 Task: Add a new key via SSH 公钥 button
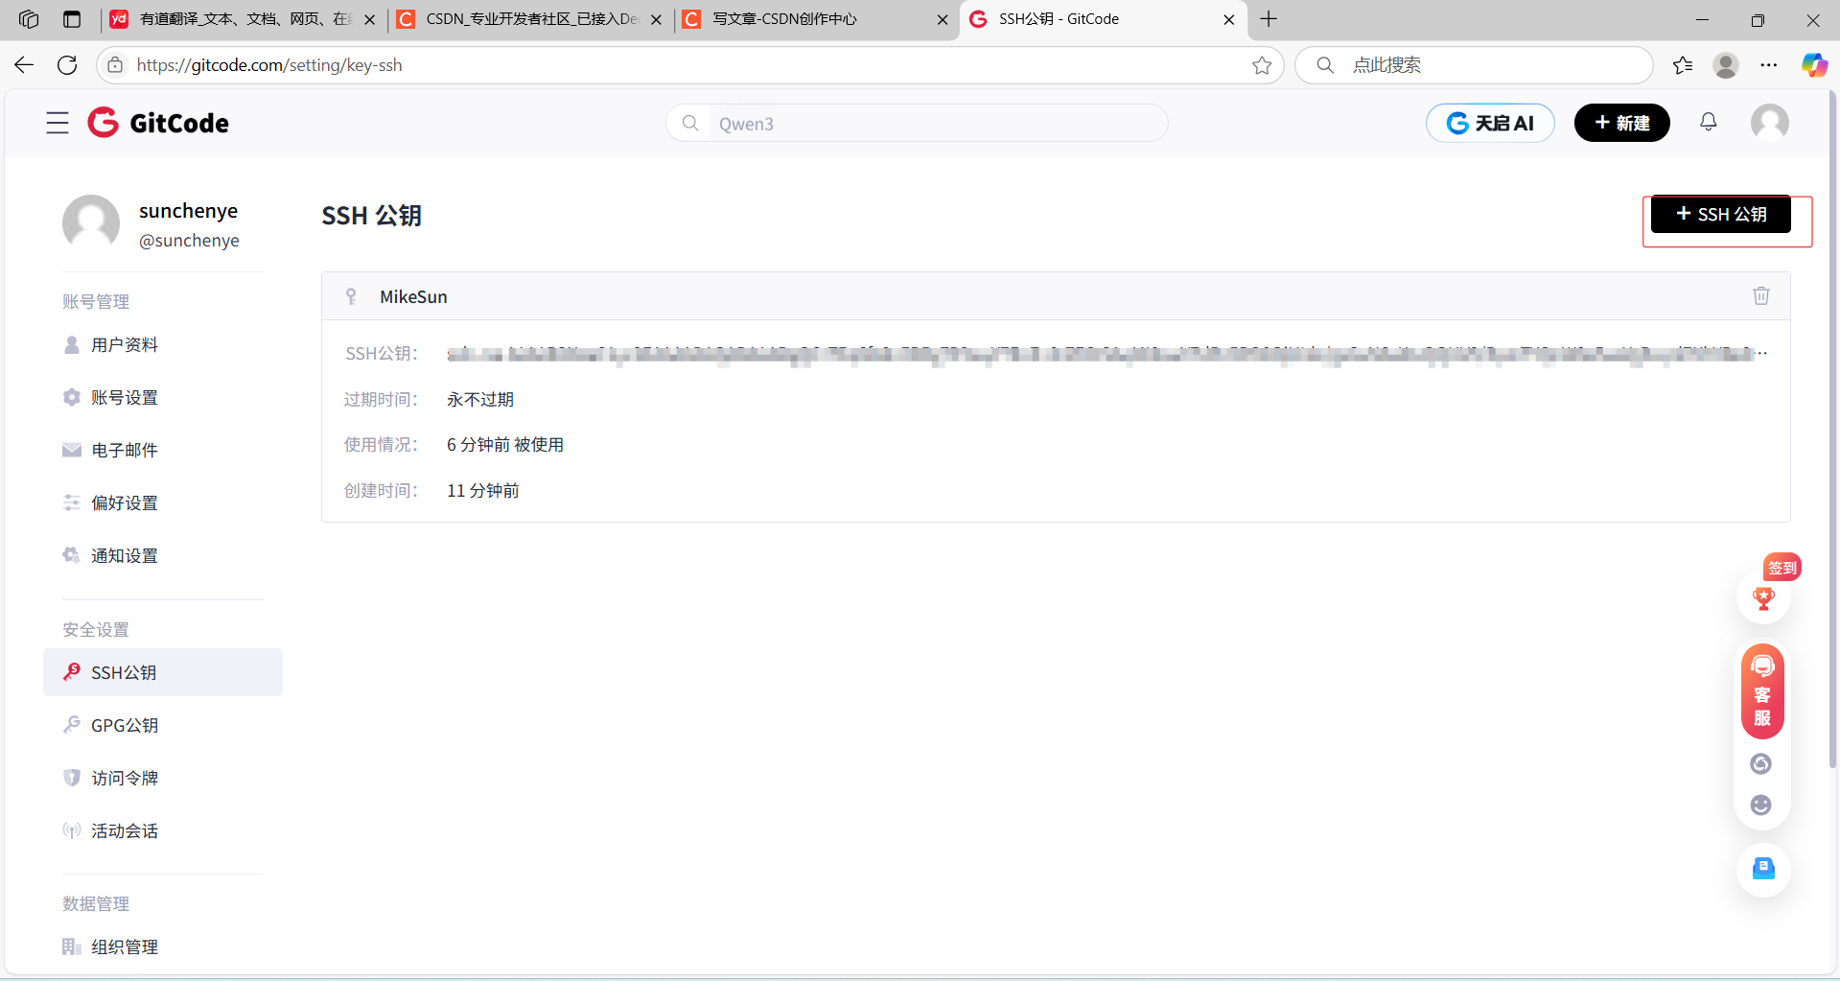tap(1719, 214)
